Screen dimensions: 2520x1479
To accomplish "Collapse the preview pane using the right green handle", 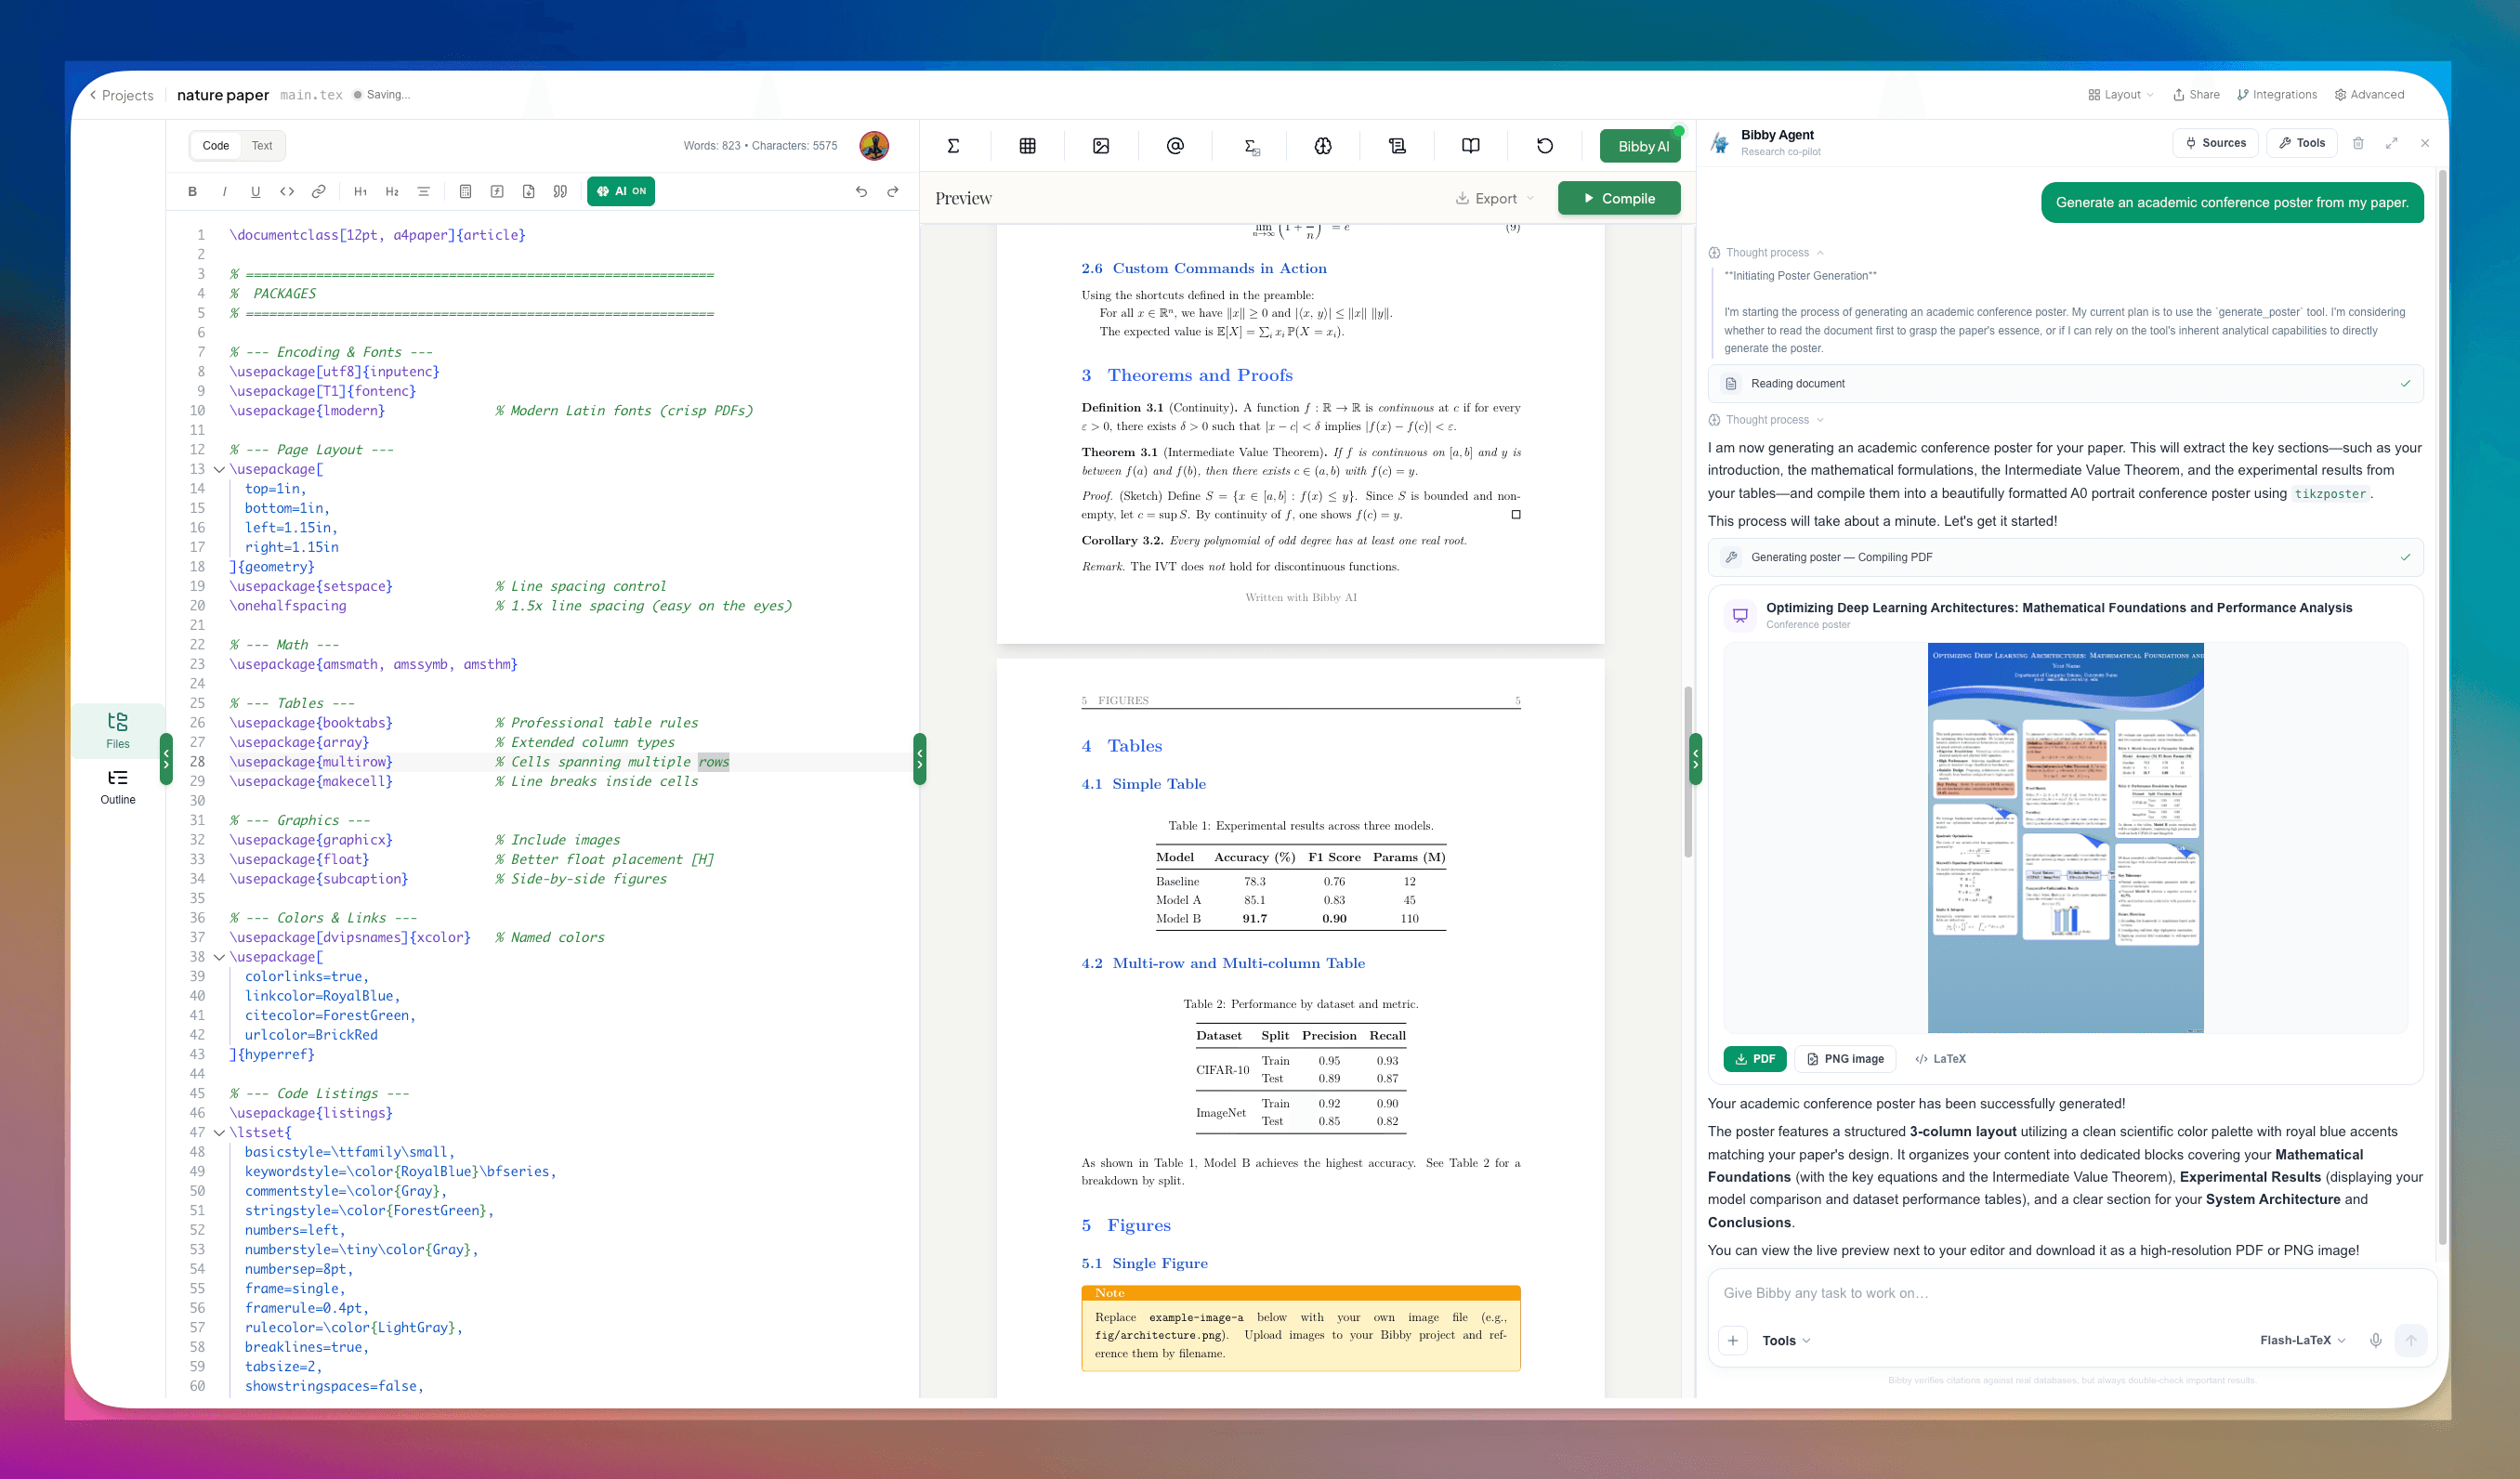I will (1695, 759).
